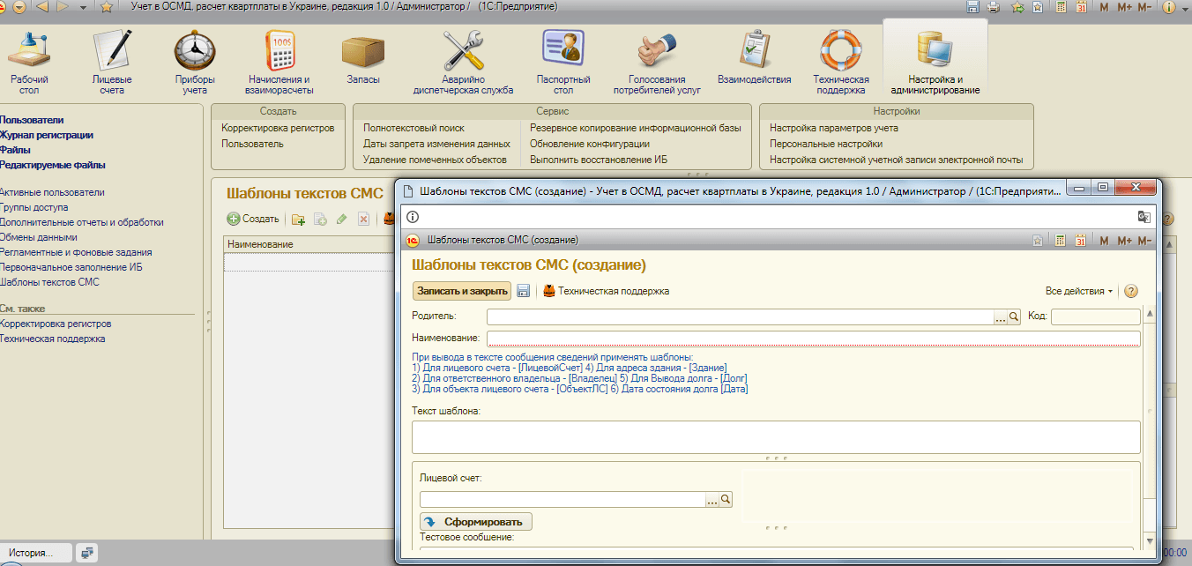Open the Приборы учета section

pos(195,61)
